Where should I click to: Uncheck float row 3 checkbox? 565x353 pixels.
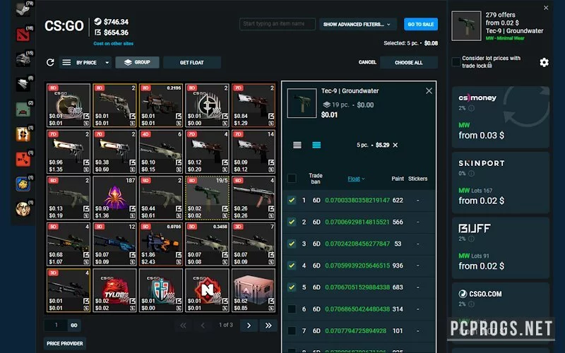tap(292, 244)
